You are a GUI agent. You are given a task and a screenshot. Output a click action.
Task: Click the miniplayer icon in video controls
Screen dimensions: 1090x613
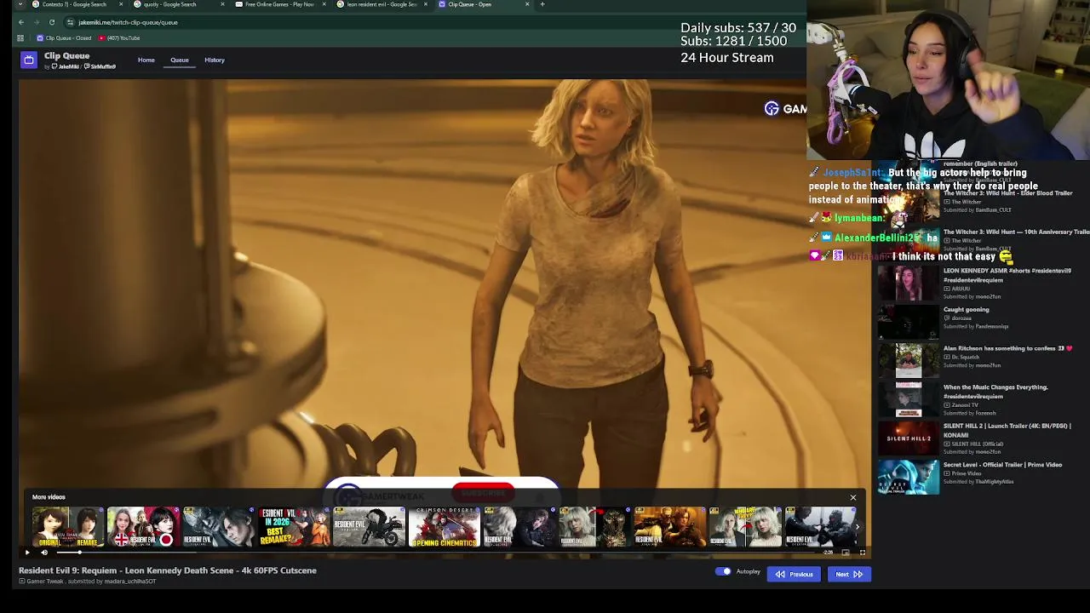tap(845, 553)
